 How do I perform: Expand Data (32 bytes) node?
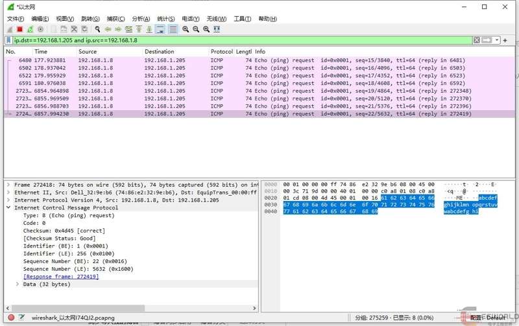coord(17,285)
